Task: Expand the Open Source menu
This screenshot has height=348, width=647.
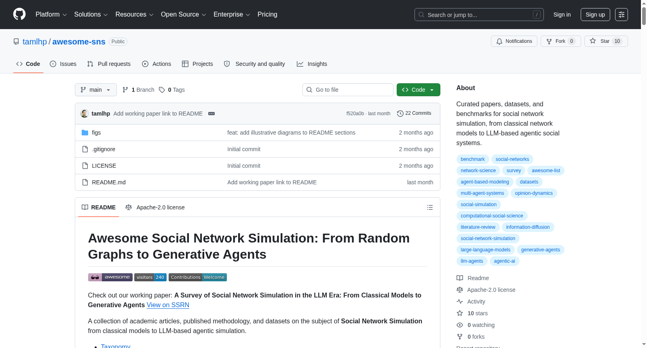Action: pos(184,15)
